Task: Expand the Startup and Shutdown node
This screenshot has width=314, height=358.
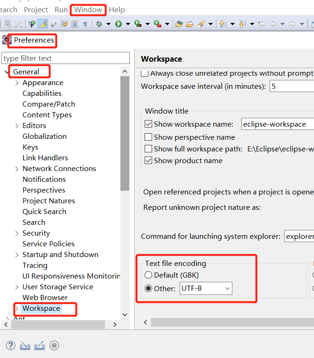Action: [17, 255]
